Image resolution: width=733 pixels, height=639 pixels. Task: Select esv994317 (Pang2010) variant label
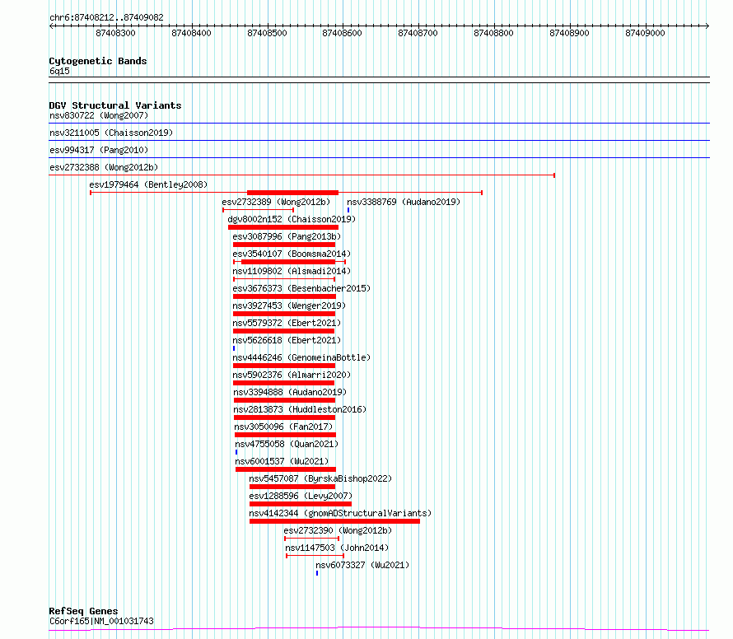click(99, 150)
